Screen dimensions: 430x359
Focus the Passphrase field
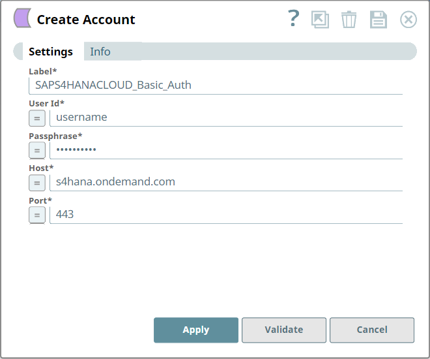(226, 150)
